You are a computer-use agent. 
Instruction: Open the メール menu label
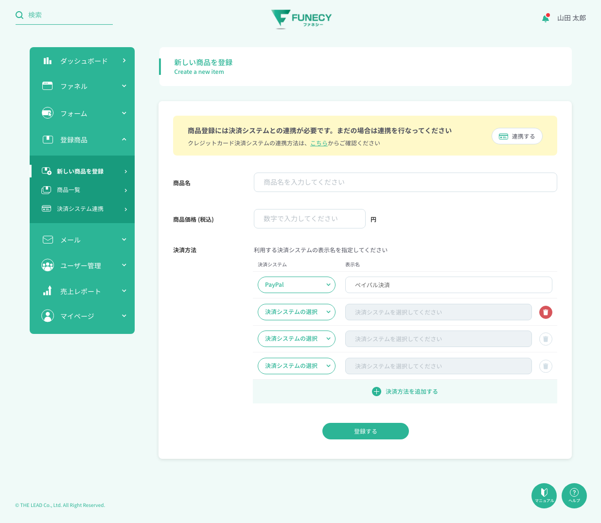[71, 240]
